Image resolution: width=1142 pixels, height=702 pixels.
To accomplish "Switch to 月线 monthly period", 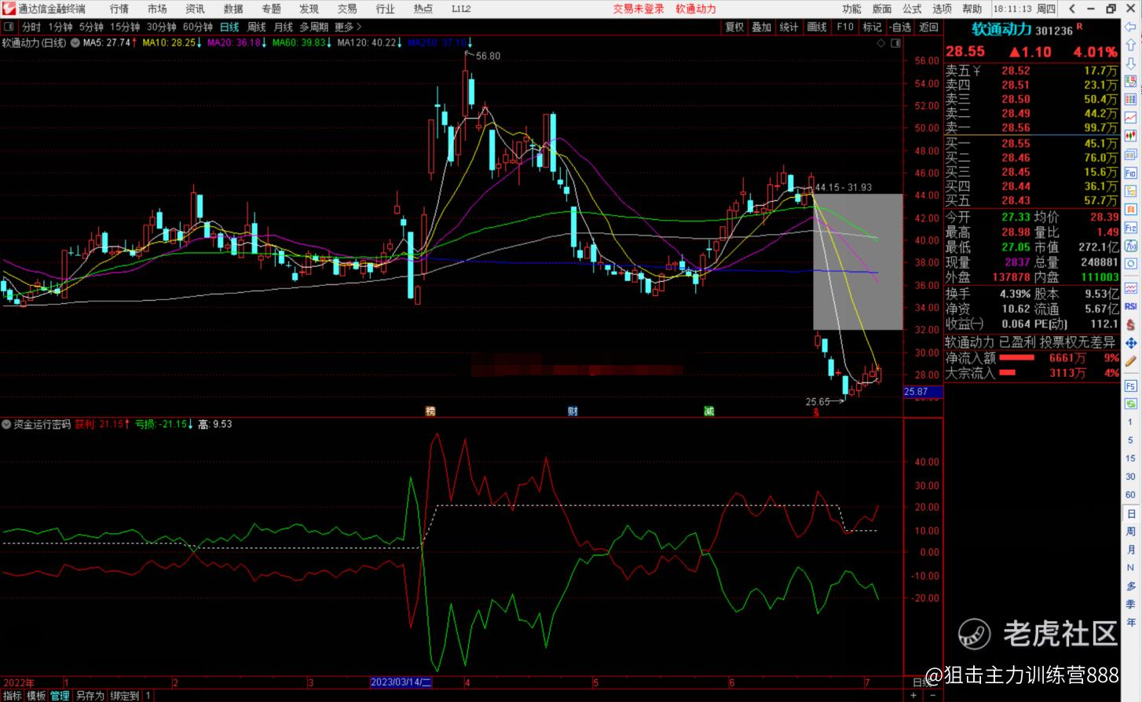I will [283, 27].
